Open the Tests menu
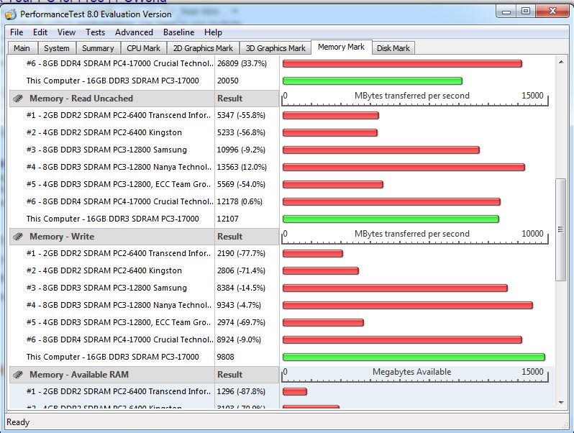Viewport: 574px width, 433px height. coord(95,32)
